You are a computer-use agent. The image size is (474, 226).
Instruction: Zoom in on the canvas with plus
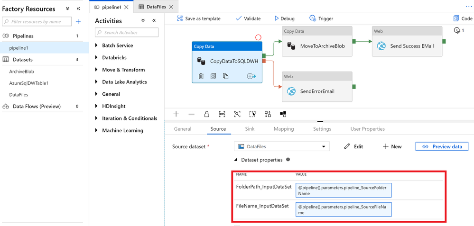176,114
